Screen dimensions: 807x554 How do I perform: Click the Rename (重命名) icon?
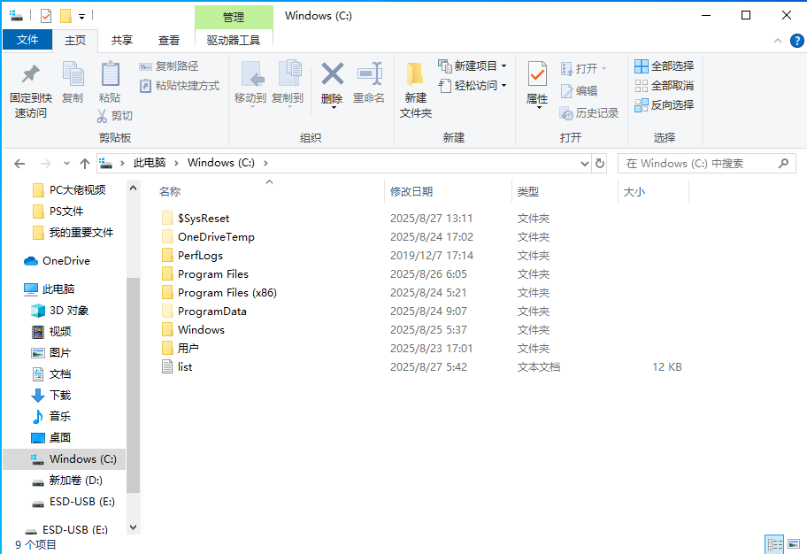click(x=369, y=73)
